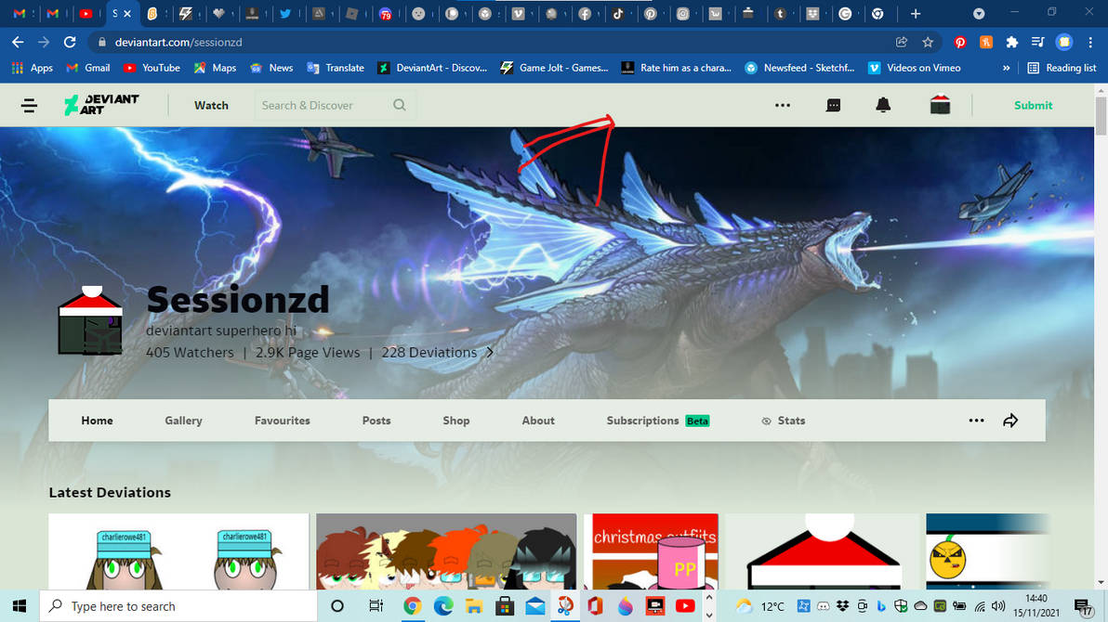
Task: Switch to the Twitter browser tab
Action: coord(285,13)
